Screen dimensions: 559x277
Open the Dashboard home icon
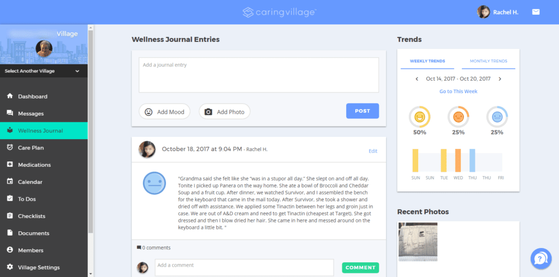(x=10, y=96)
